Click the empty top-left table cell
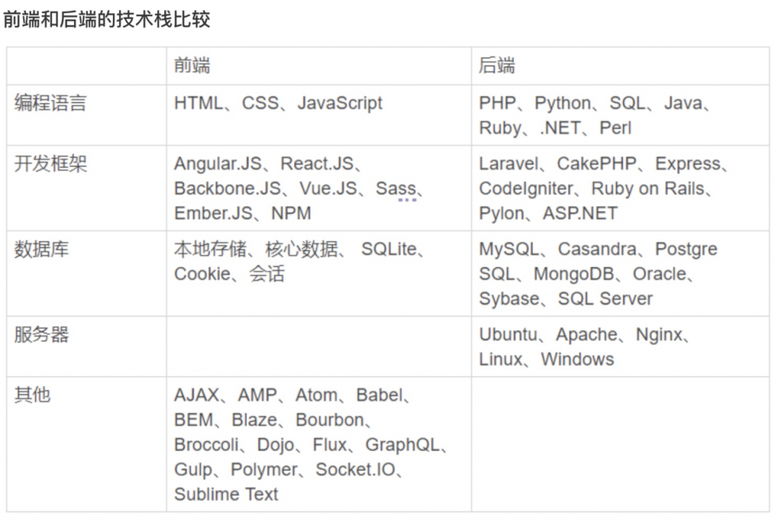The width and height of the screenshot is (778, 522). tap(86, 65)
